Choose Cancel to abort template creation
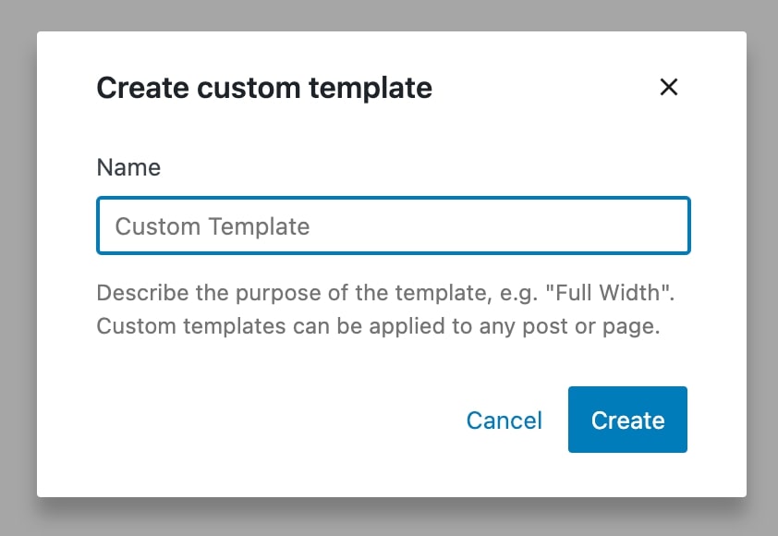Screen dimensions: 778x536 (x=504, y=420)
